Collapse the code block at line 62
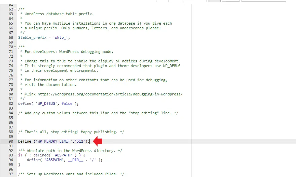Screen dimensions: 296x177 point(15,9)
